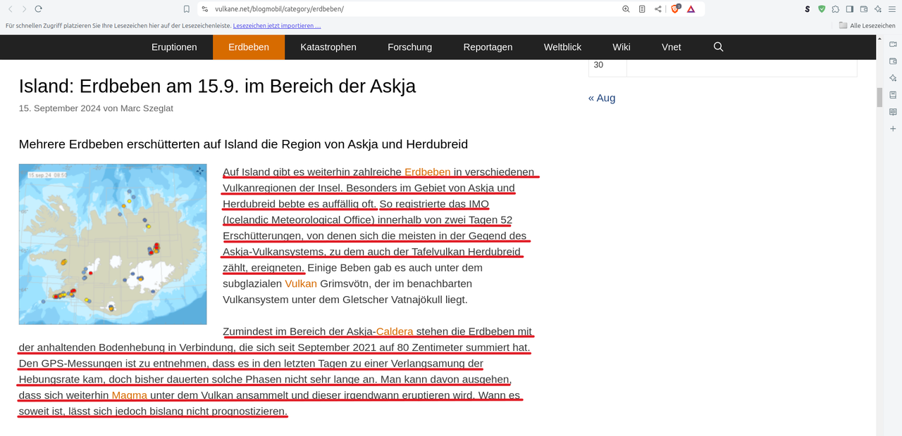
Task: Open the Extensions puzzle piece icon
Action: (836, 9)
